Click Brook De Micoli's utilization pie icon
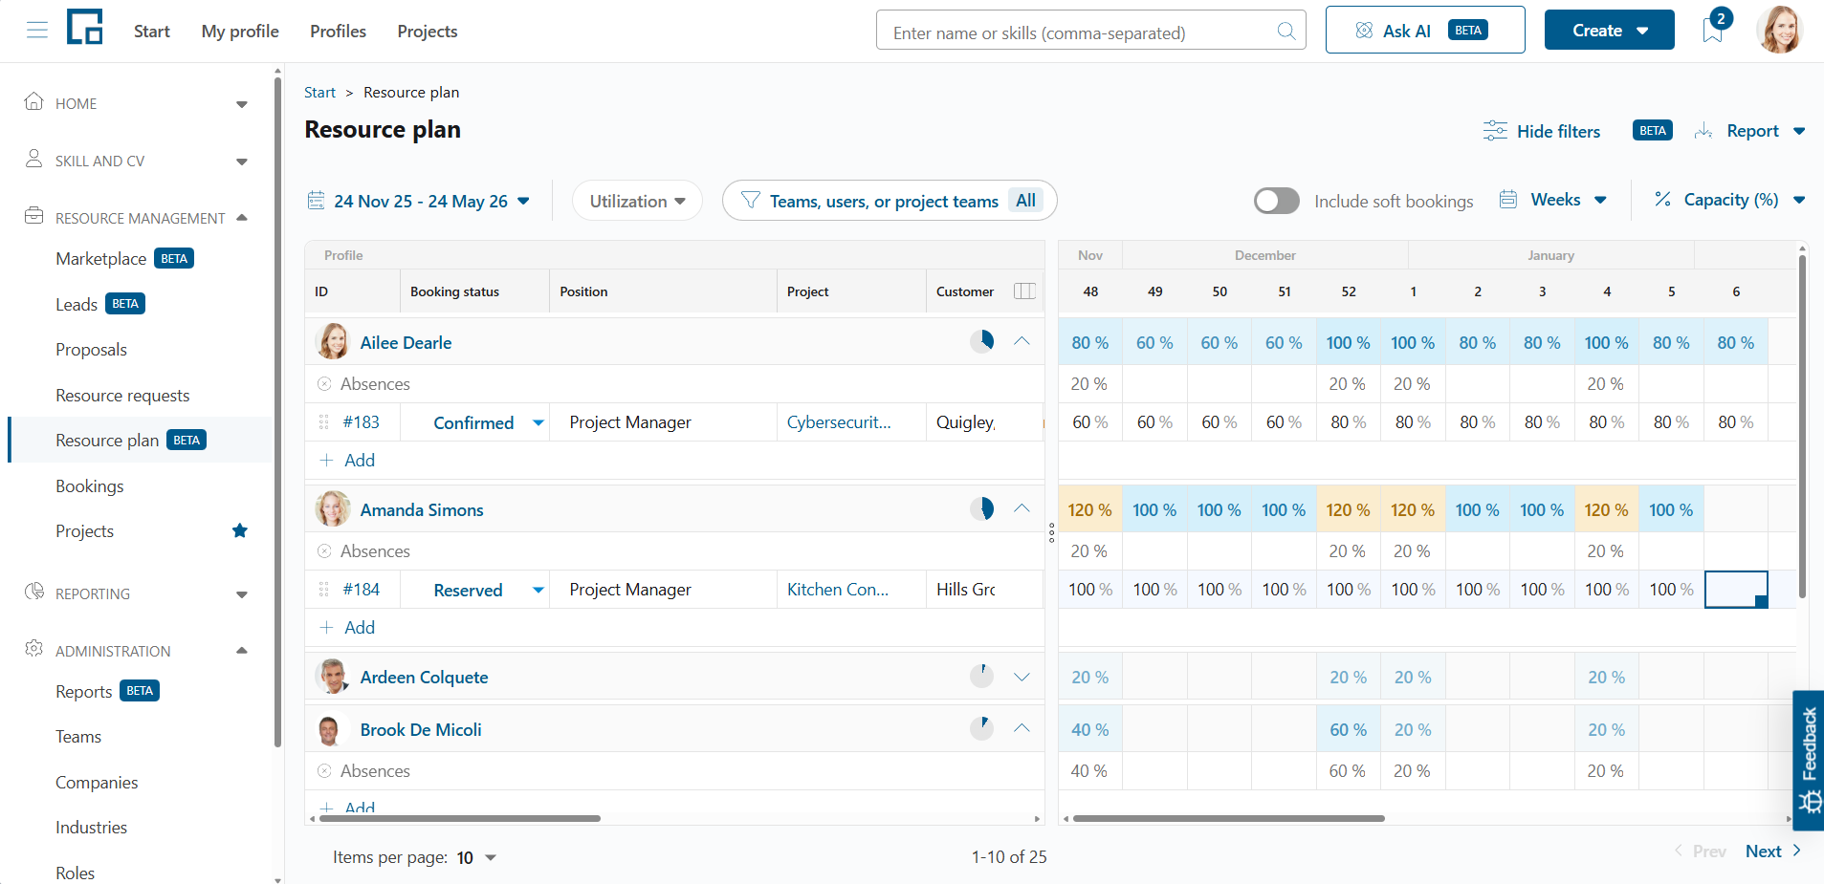 click(x=982, y=728)
